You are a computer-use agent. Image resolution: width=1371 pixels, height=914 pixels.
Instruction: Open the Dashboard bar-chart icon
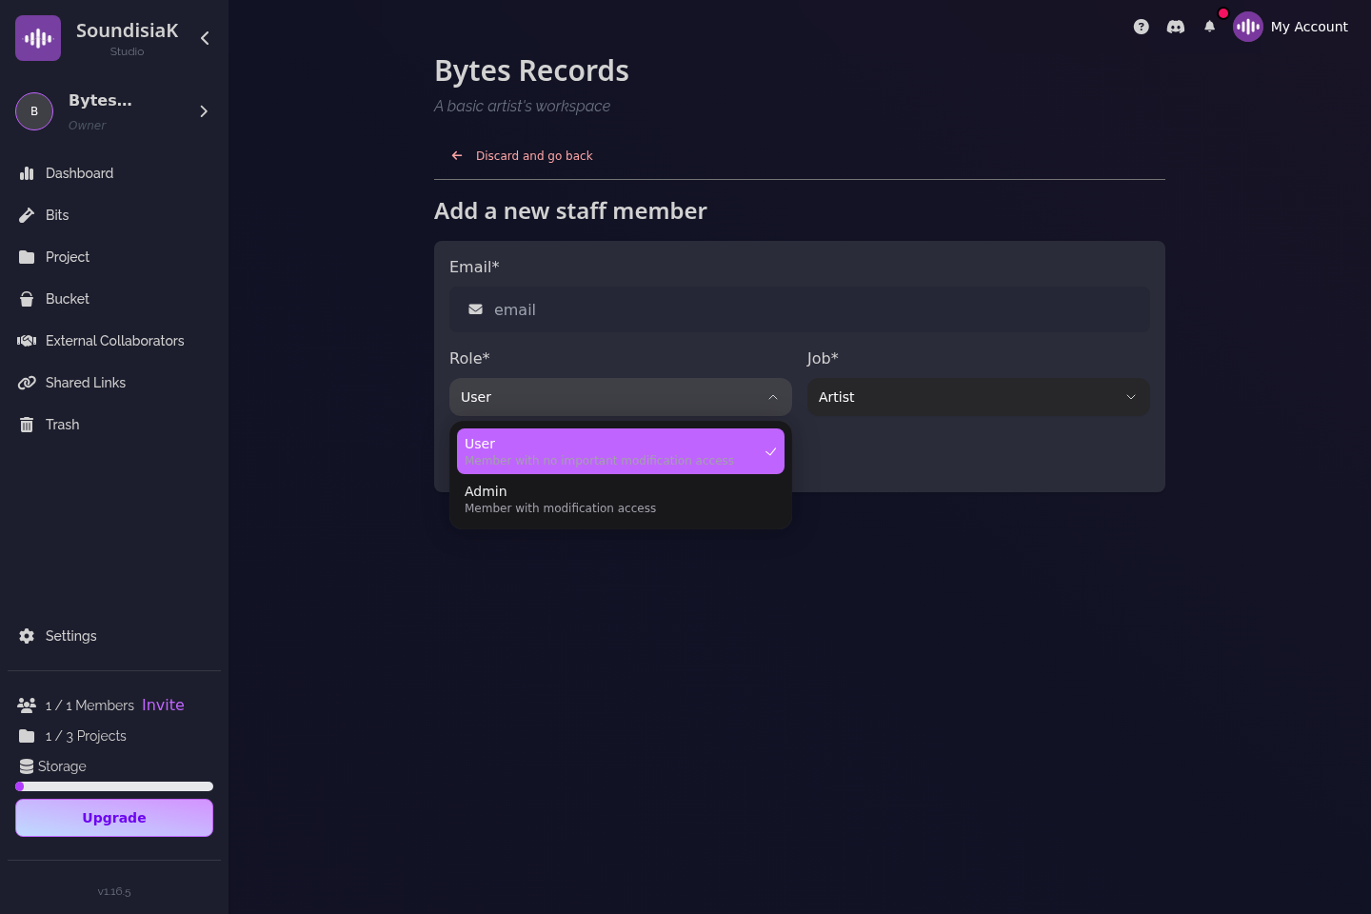click(27, 173)
